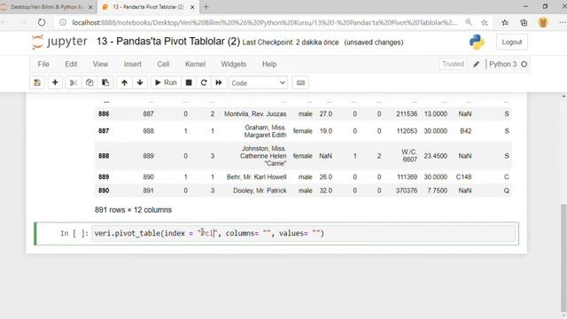
Task: Click the Python logo icon
Action: 477,43
